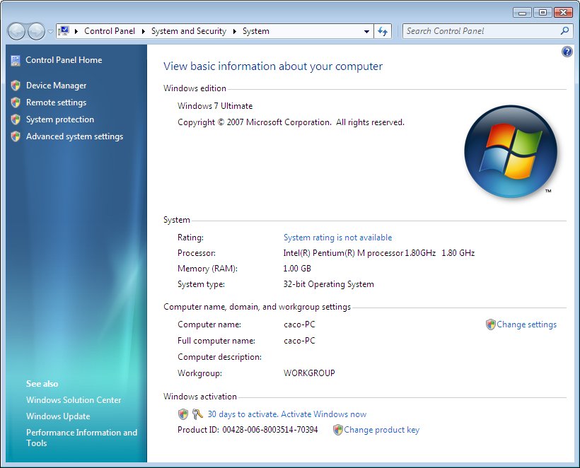Image resolution: width=580 pixels, height=468 pixels.
Task: Close the System window
Action: pos(563,13)
